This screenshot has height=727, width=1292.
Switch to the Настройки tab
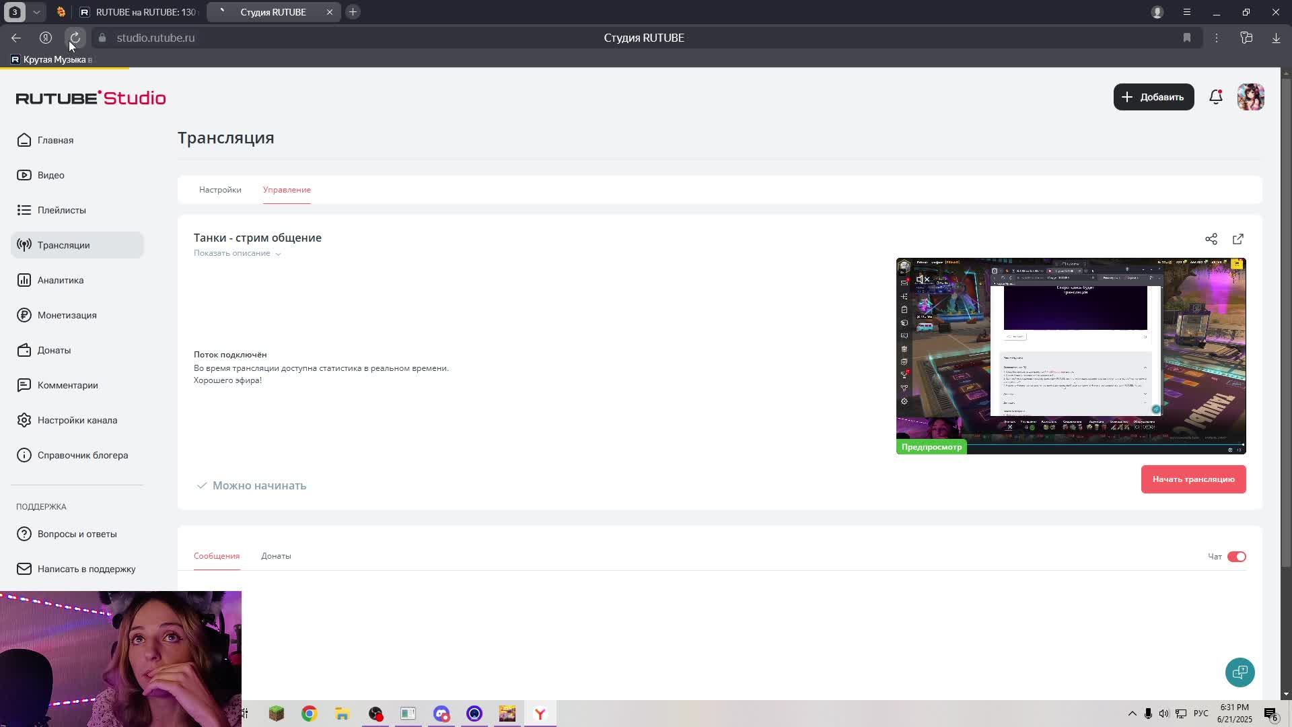(220, 190)
